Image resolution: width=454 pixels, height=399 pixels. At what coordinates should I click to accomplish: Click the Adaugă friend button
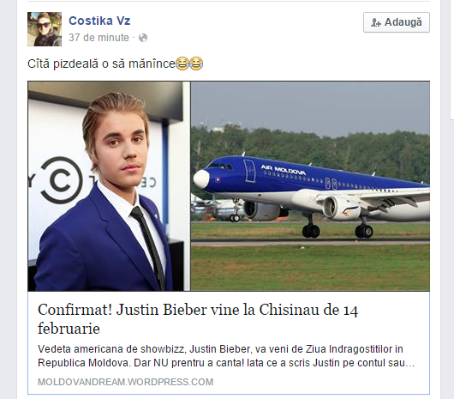[x=397, y=22]
